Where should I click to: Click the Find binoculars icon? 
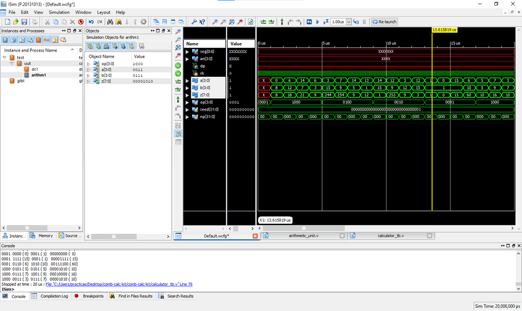(110, 22)
